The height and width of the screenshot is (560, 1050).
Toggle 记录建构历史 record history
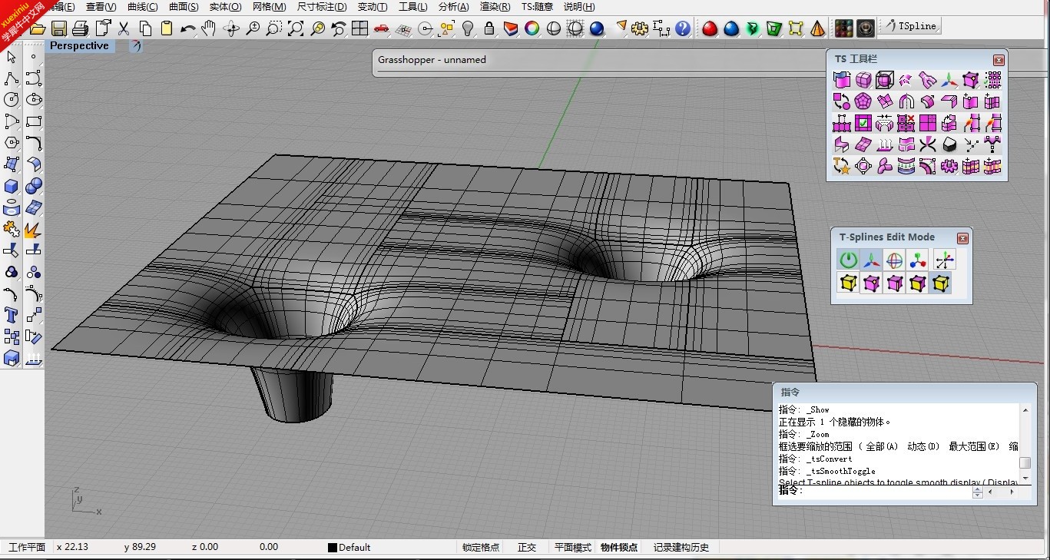[681, 548]
